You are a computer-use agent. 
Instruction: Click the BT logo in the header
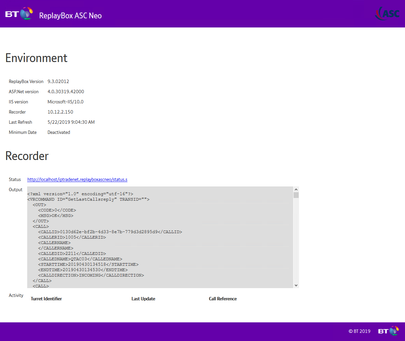19,14
